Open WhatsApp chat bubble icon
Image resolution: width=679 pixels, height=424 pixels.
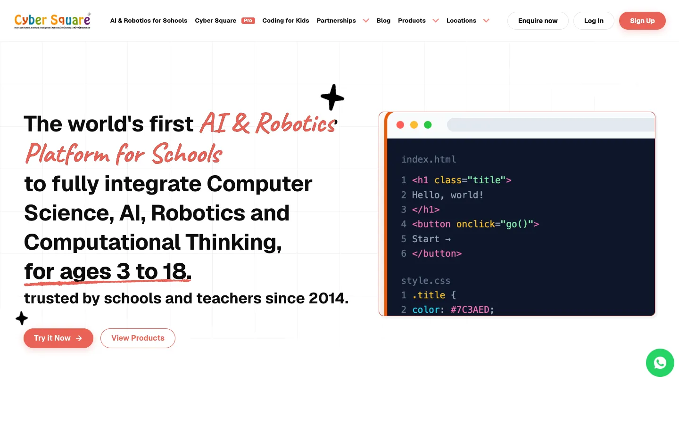tap(660, 363)
